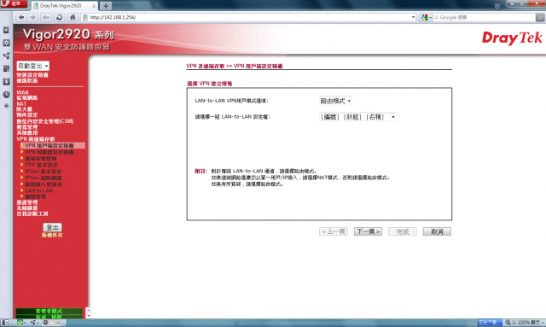The image size is (546, 327).
Task: Click the sidebar frame scroll down arrow
Action: pos(89,316)
